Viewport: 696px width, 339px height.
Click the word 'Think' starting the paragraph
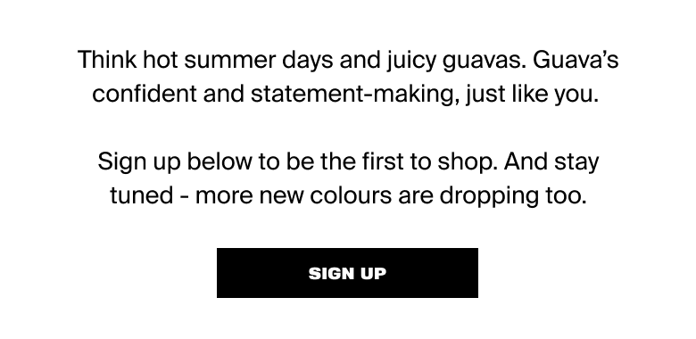coord(107,60)
